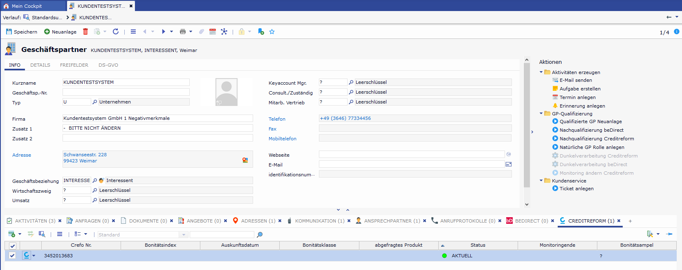682x270 pixels.
Task: Toggle the select-all checkbox in table header
Action: [12, 245]
